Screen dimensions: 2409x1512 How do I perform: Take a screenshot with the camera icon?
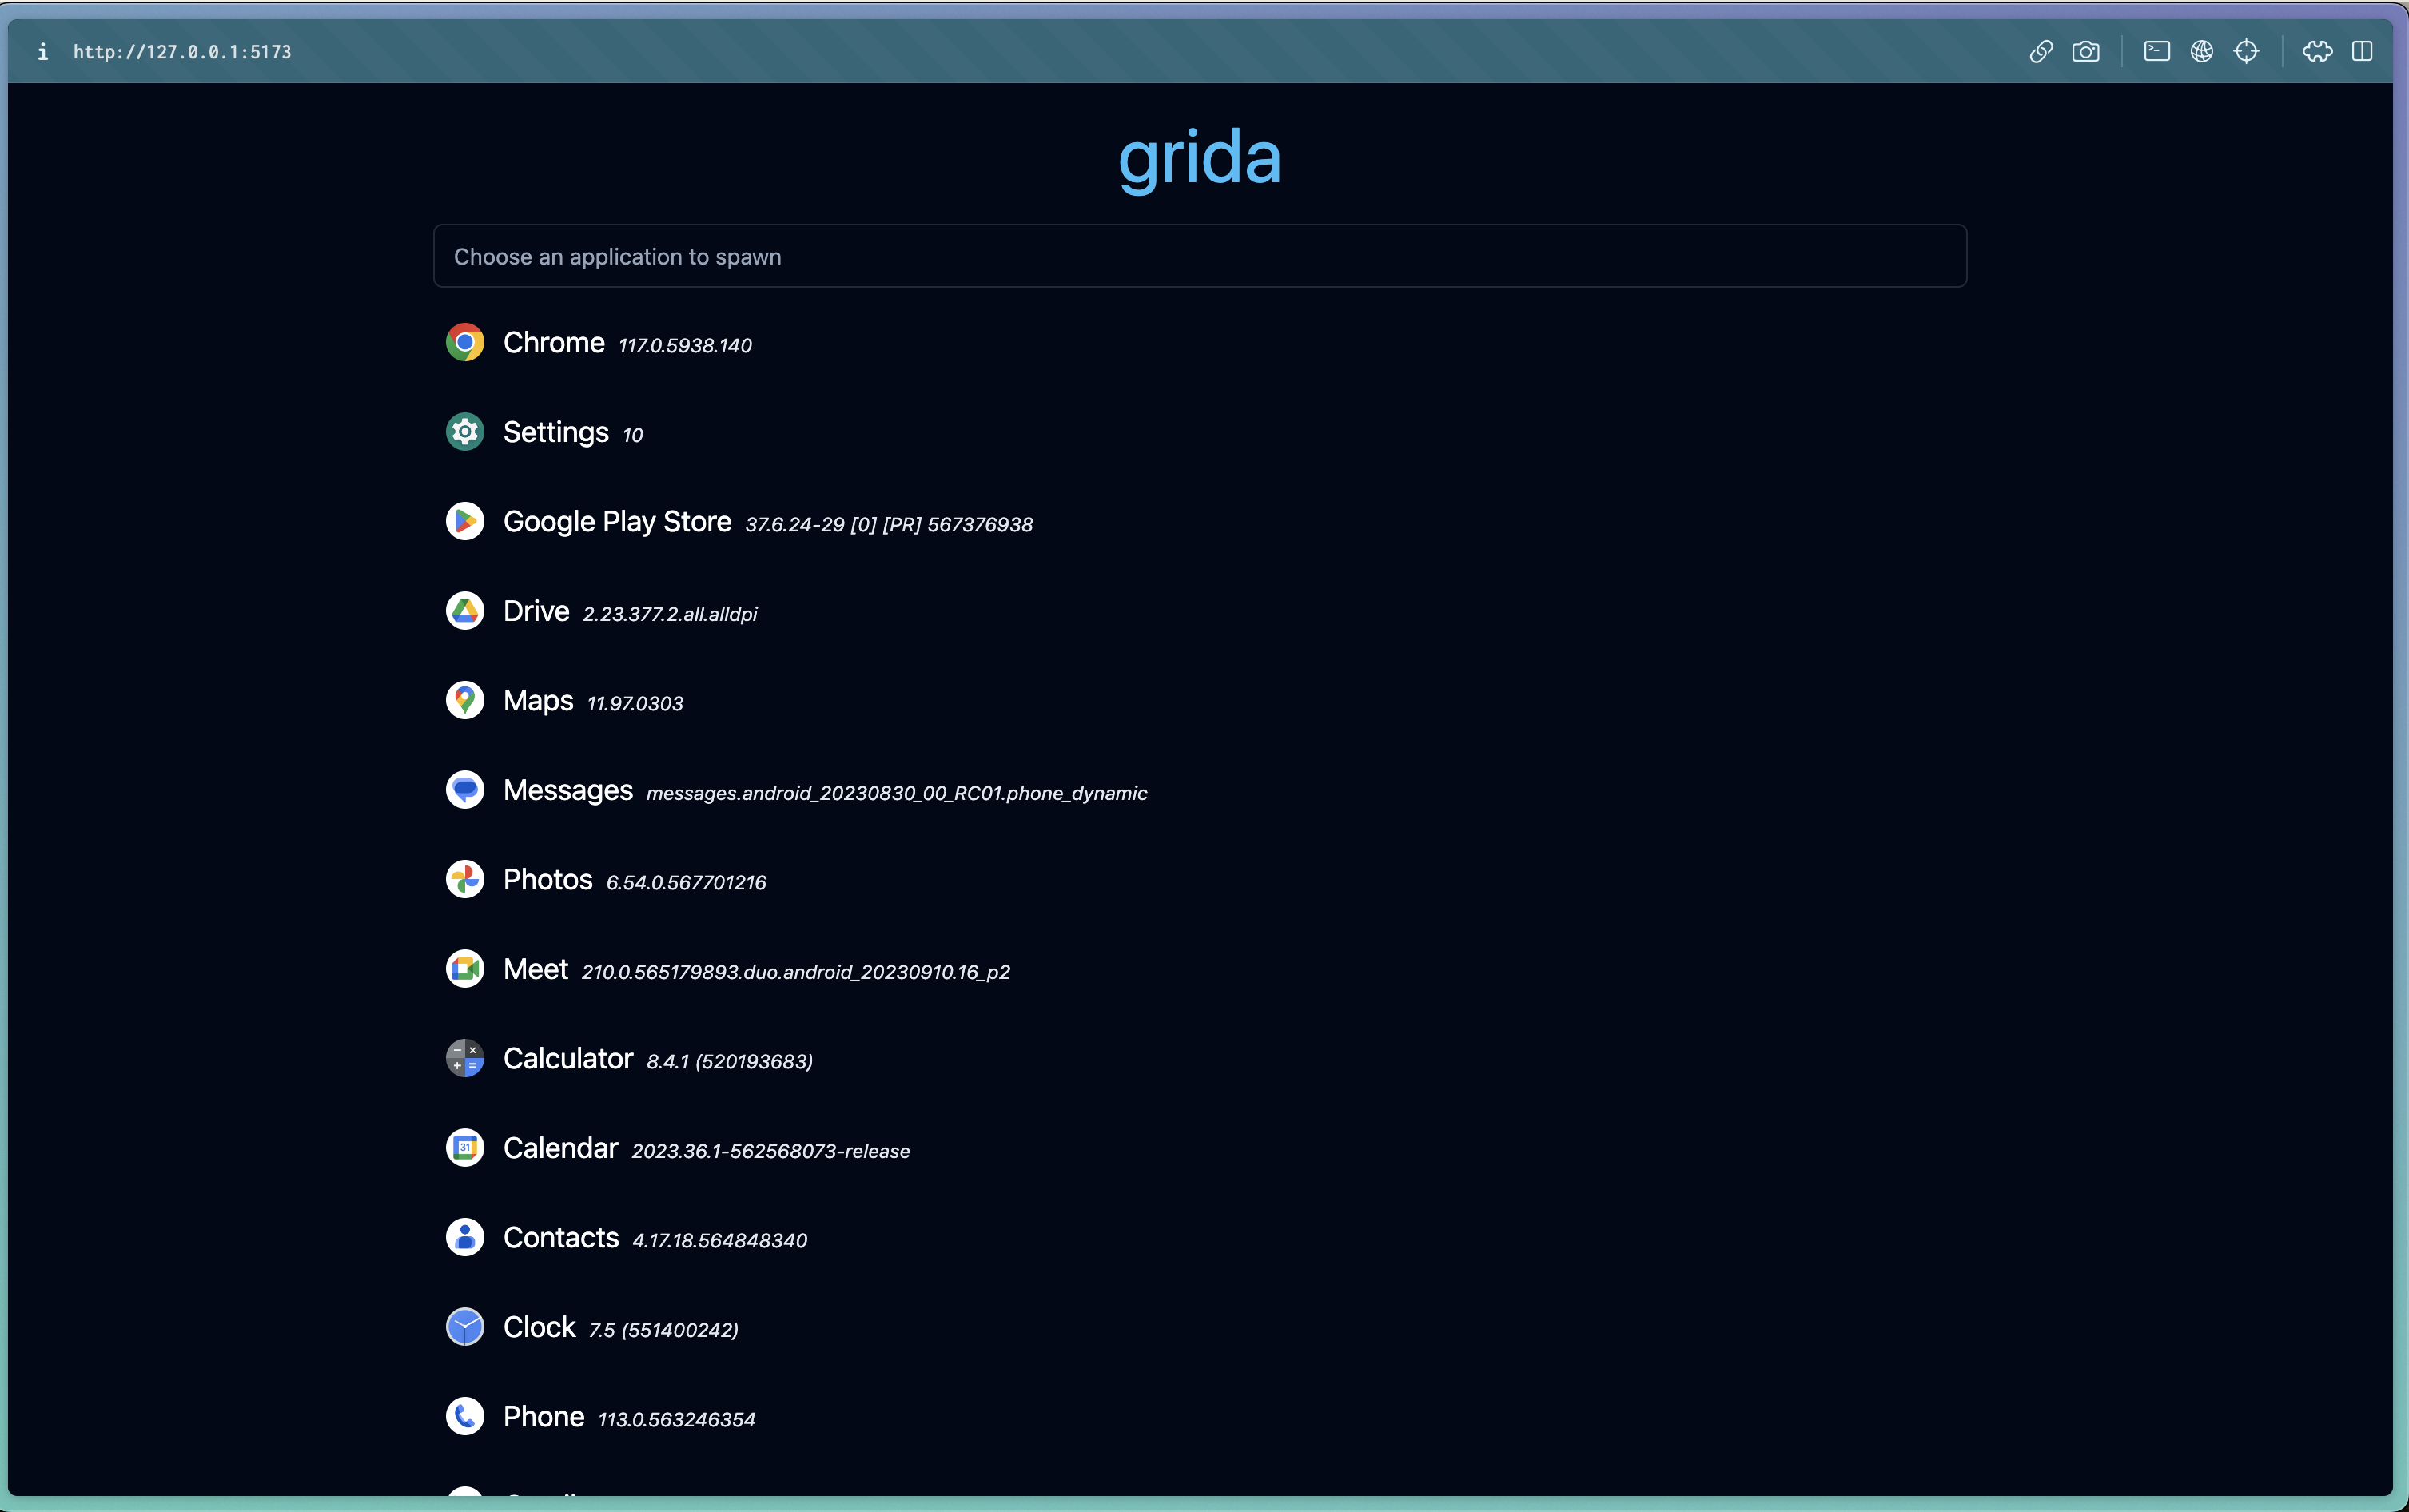pos(2086,51)
